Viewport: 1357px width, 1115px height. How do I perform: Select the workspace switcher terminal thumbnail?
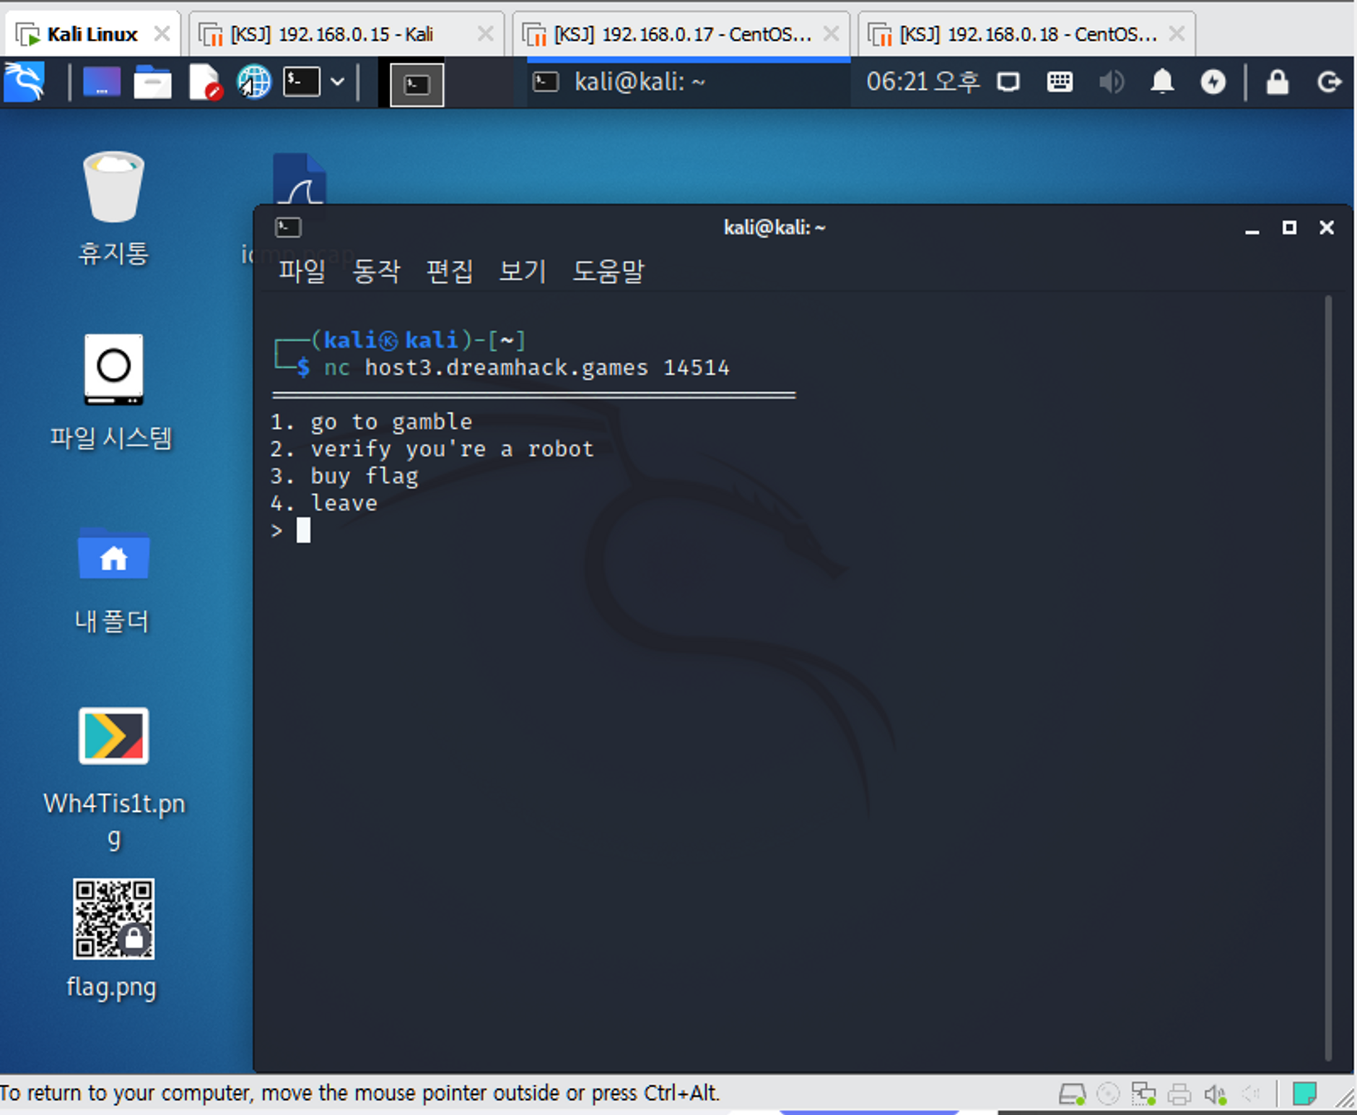pyautogui.click(x=416, y=85)
